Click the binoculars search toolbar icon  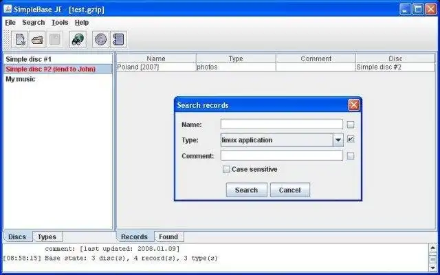[x=78, y=40]
